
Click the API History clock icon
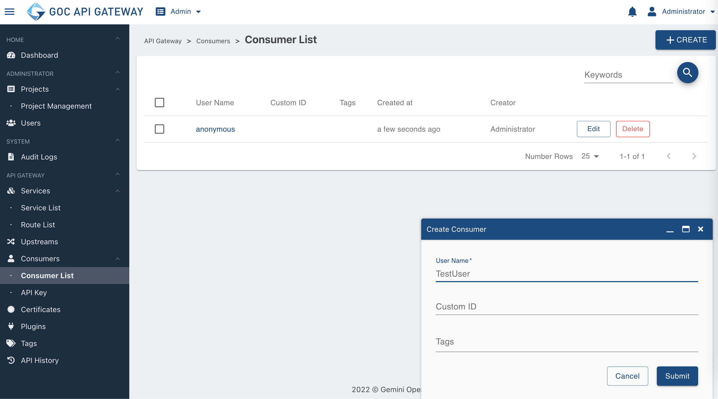11,360
